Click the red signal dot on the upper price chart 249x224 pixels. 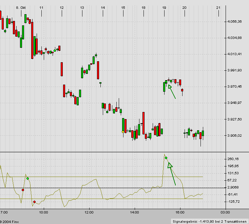click(30, 23)
